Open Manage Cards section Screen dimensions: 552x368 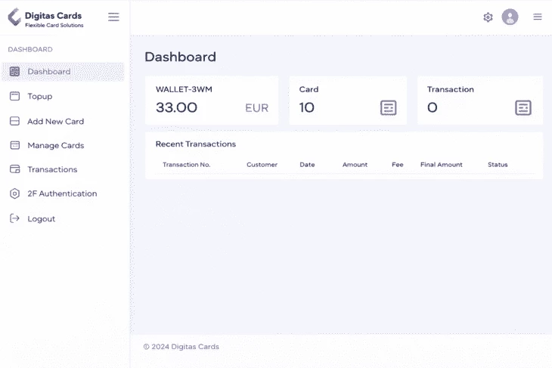tap(56, 145)
